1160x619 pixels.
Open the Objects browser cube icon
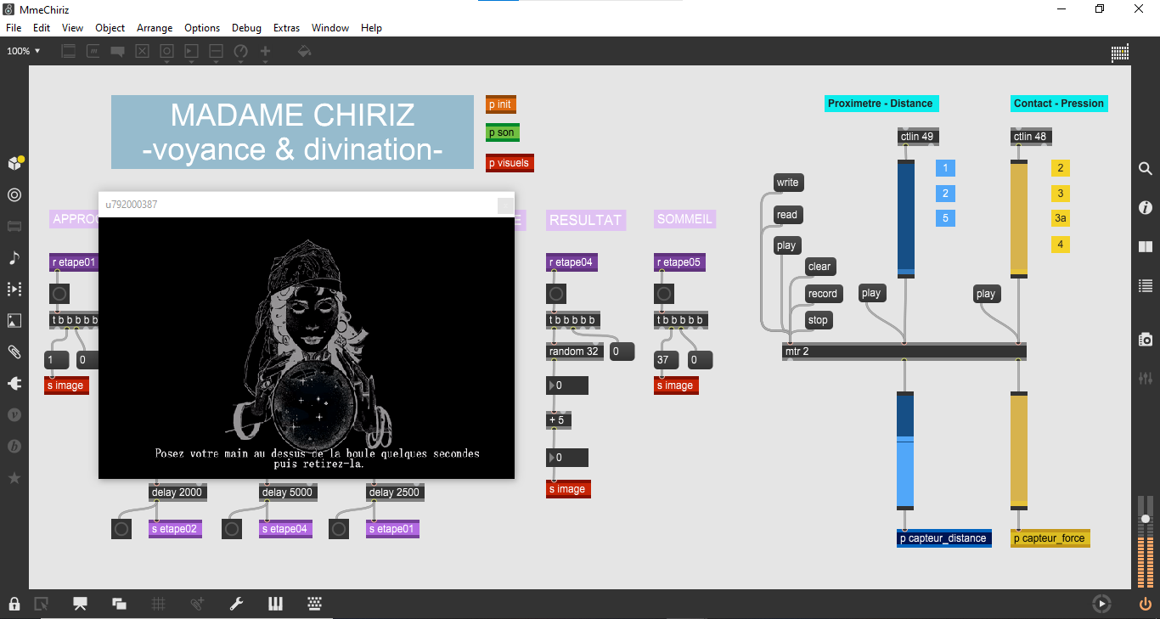(x=14, y=163)
